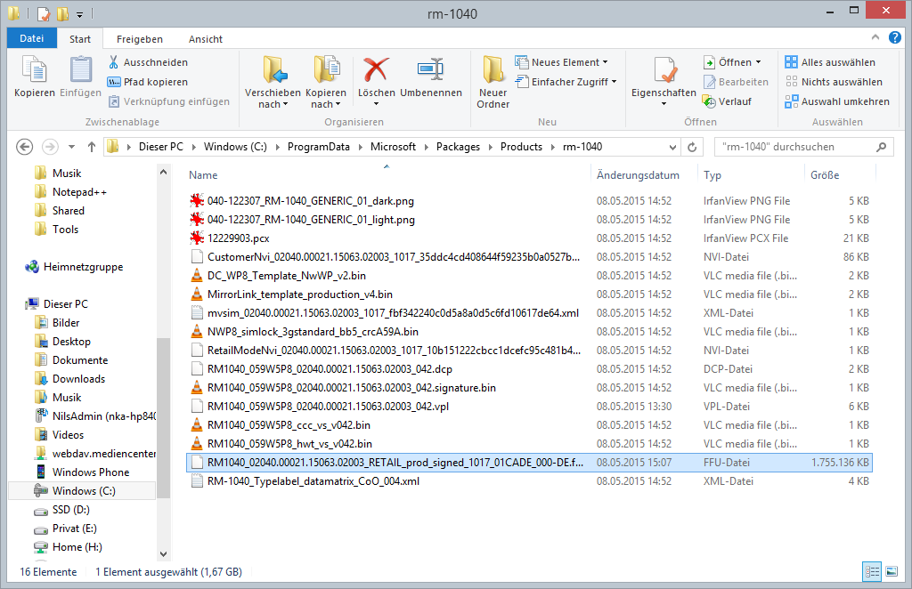
Task: Switch to the Ansicht ribbon tab
Action: tap(206, 39)
